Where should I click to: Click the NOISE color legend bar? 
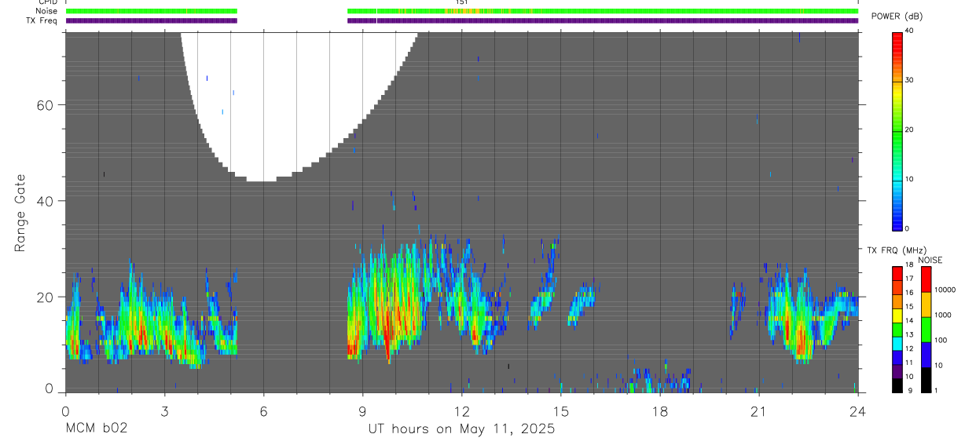926,330
